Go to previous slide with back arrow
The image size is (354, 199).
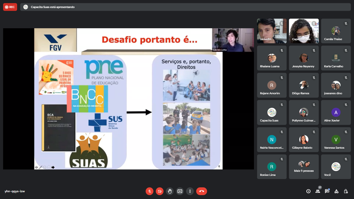click(37, 167)
